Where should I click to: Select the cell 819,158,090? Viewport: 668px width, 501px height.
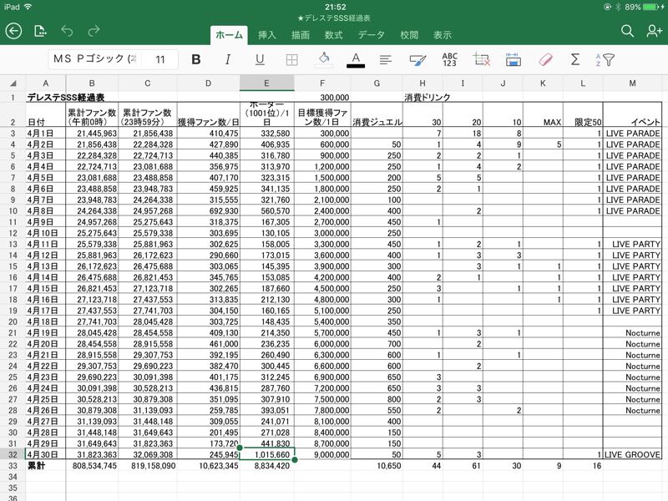[148, 466]
